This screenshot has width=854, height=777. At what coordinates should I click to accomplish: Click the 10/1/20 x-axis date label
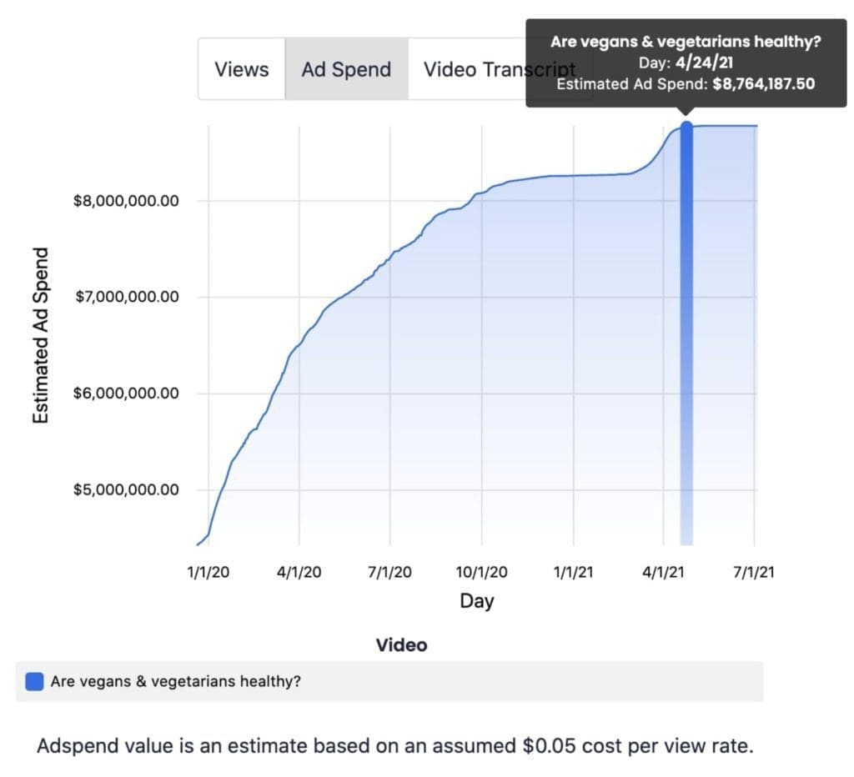coord(481,573)
